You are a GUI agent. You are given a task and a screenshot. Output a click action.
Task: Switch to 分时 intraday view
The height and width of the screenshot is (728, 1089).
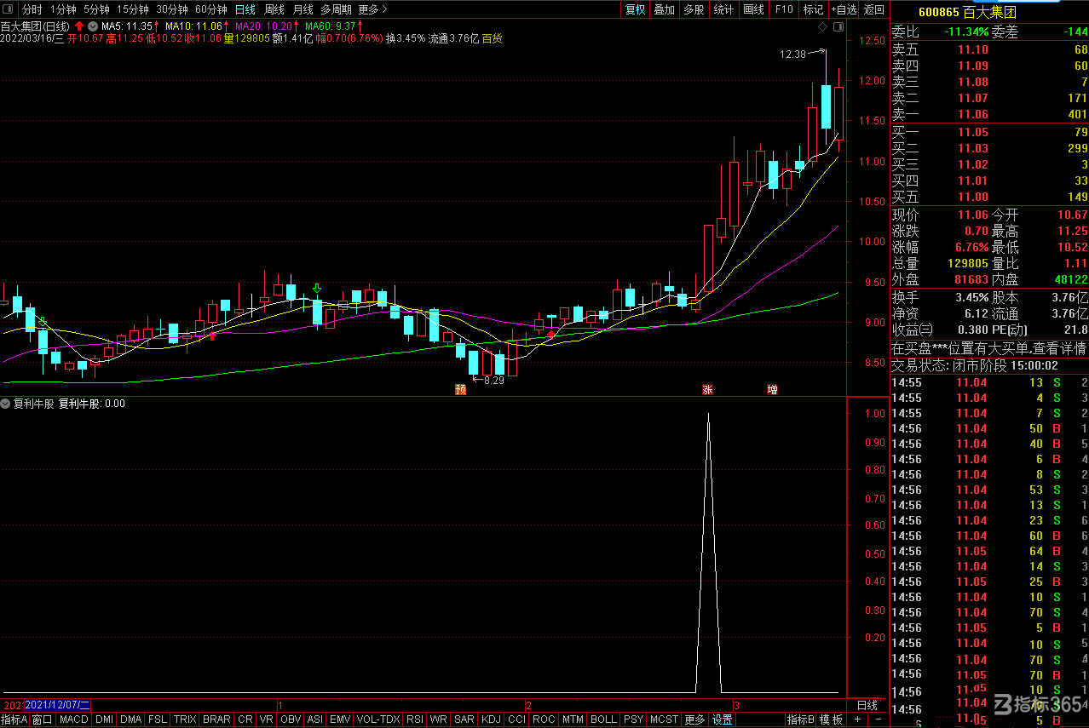point(32,9)
